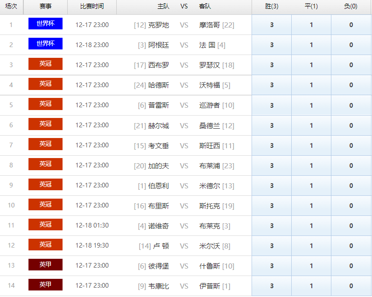372x297 pixels.
Task: Click the 场次 column header
Action: click(x=11, y=7)
